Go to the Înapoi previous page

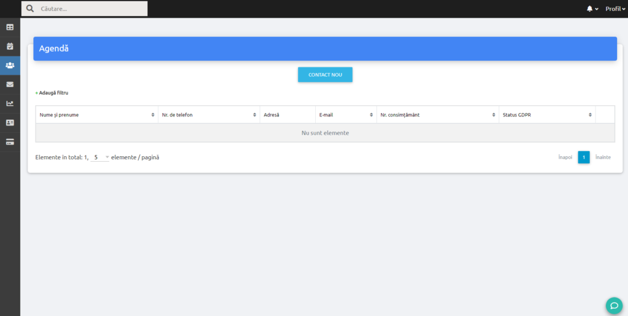click(x=565, y=157)
